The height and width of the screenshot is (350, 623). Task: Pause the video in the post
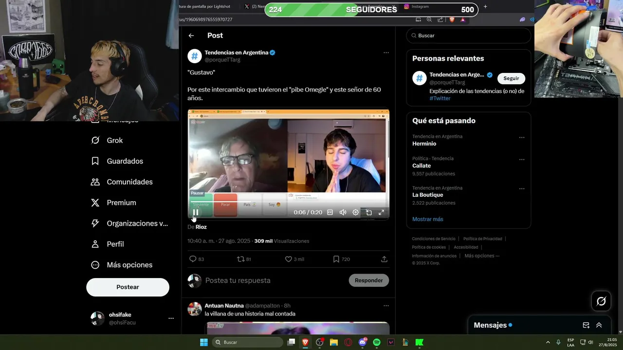196,212
